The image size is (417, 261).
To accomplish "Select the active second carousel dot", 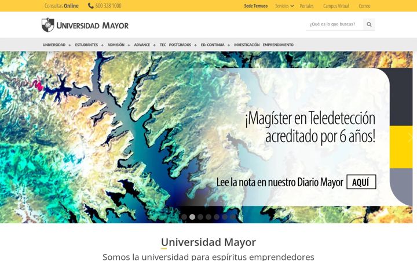I will pos(192,217).
